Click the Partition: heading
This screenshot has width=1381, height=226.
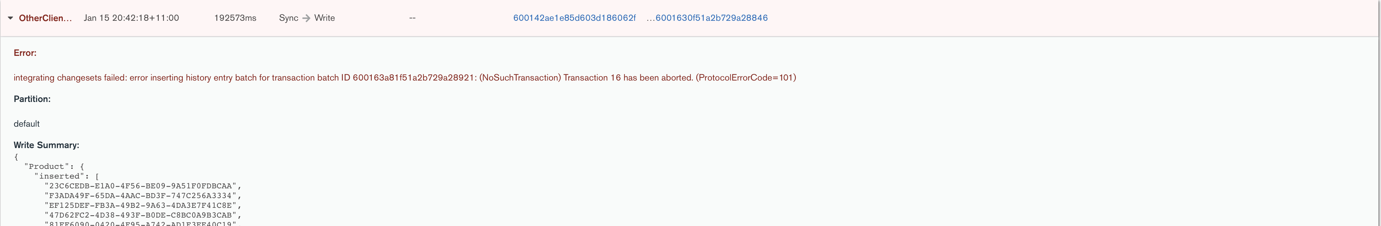coord(32,99)
